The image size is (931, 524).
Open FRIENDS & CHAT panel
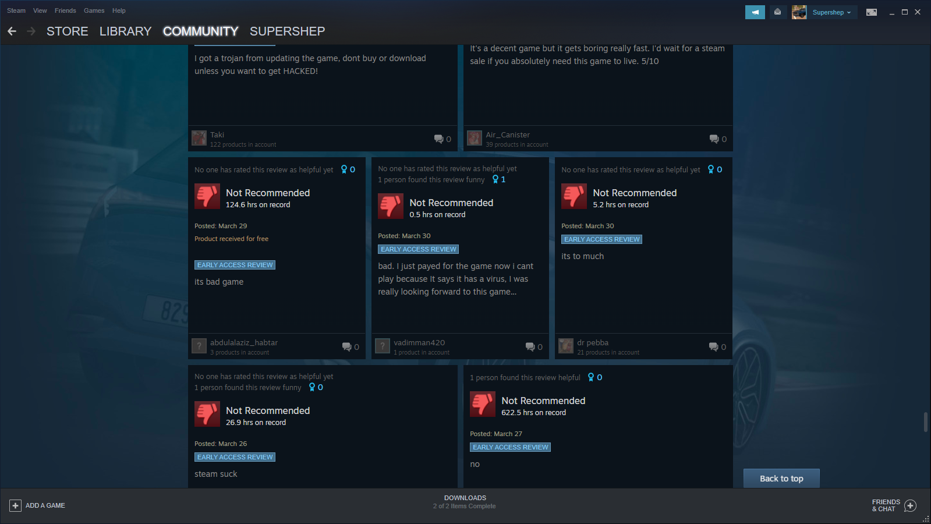pyautogui.click(x=886, y=505)
